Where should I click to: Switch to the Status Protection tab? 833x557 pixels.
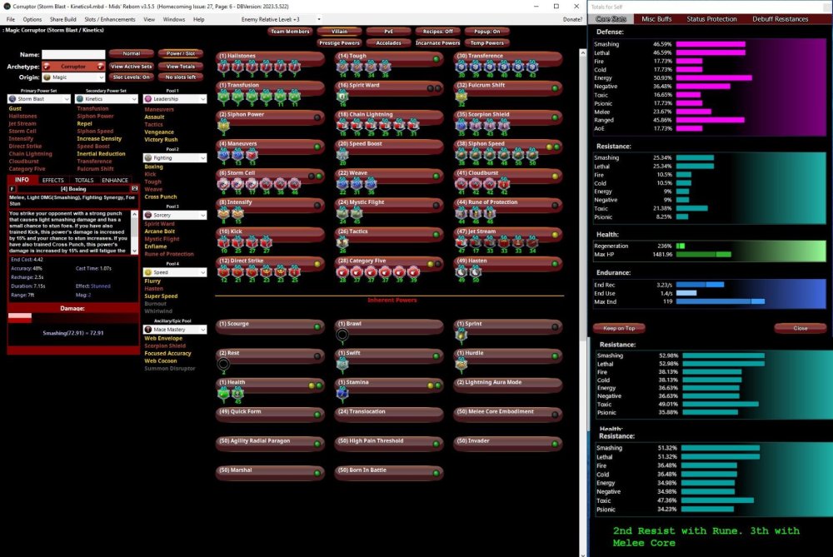pyautogui.click(x=711, y=19)
